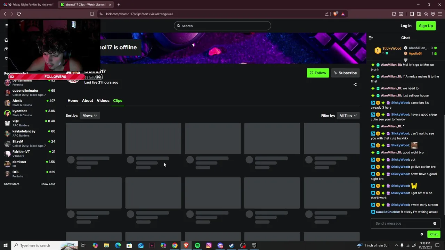Show hidden system tray icons

point(396,245)
